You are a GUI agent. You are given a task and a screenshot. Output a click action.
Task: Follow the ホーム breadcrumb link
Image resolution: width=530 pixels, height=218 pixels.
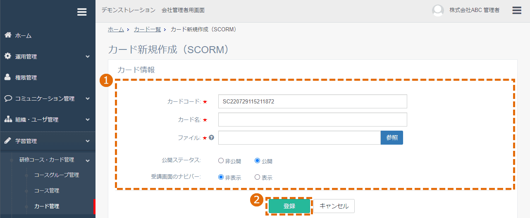tap(116, 30)
